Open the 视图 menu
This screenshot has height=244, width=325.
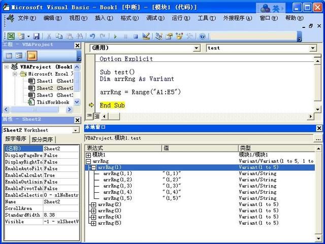point(78,18)
